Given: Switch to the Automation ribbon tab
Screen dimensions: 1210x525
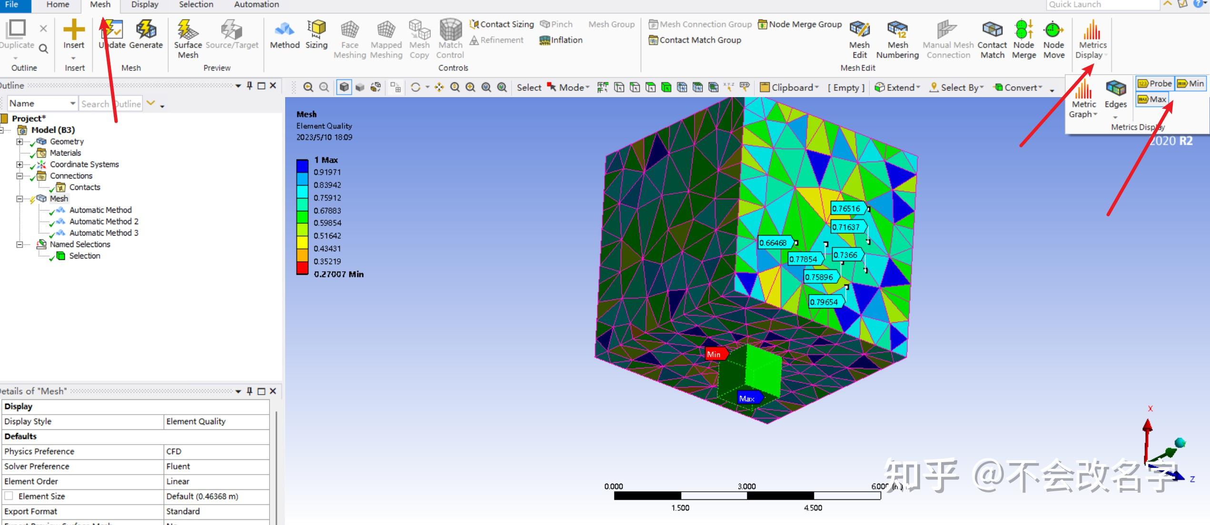Looking at the screenshot, I should coord(257,5).
